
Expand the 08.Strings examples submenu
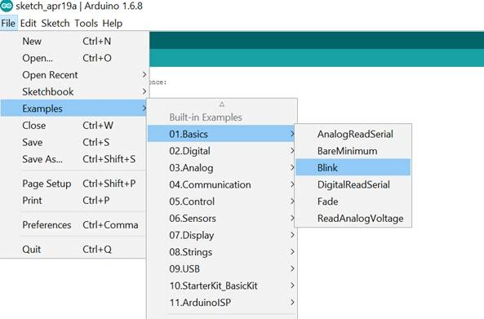pos(221,252)
